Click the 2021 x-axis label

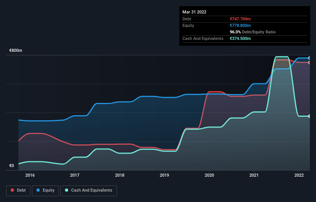(254, 175)
